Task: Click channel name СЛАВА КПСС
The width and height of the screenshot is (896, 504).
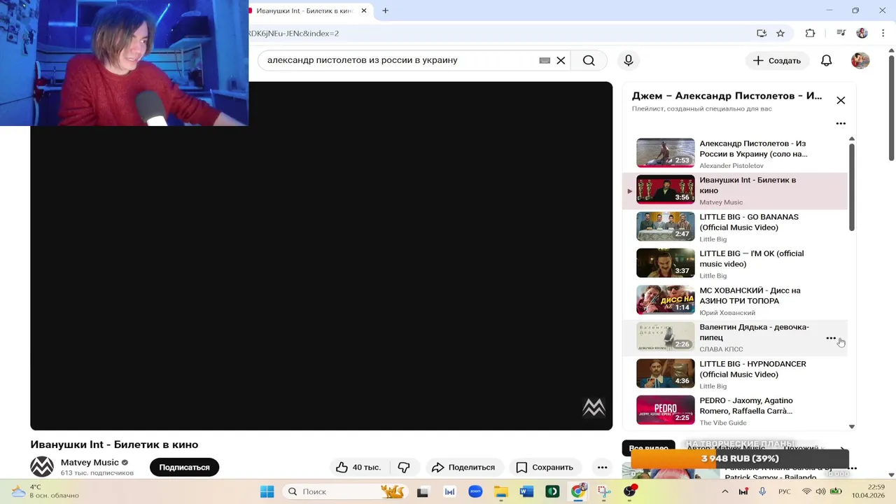Action: point(721,349)
